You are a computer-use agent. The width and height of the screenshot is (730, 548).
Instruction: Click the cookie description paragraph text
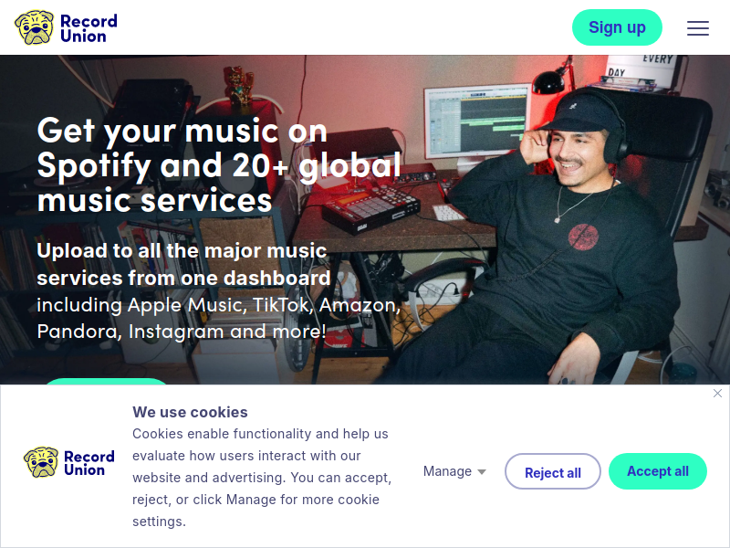click(x=262, y=478)
